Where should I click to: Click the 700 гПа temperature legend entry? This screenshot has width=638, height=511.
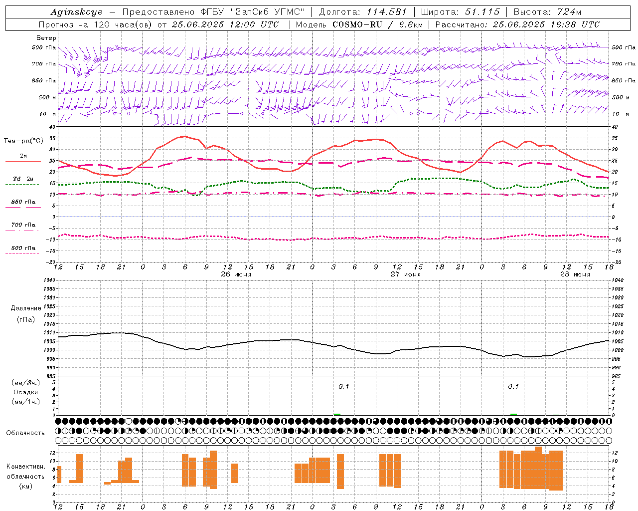click(23, 225)
